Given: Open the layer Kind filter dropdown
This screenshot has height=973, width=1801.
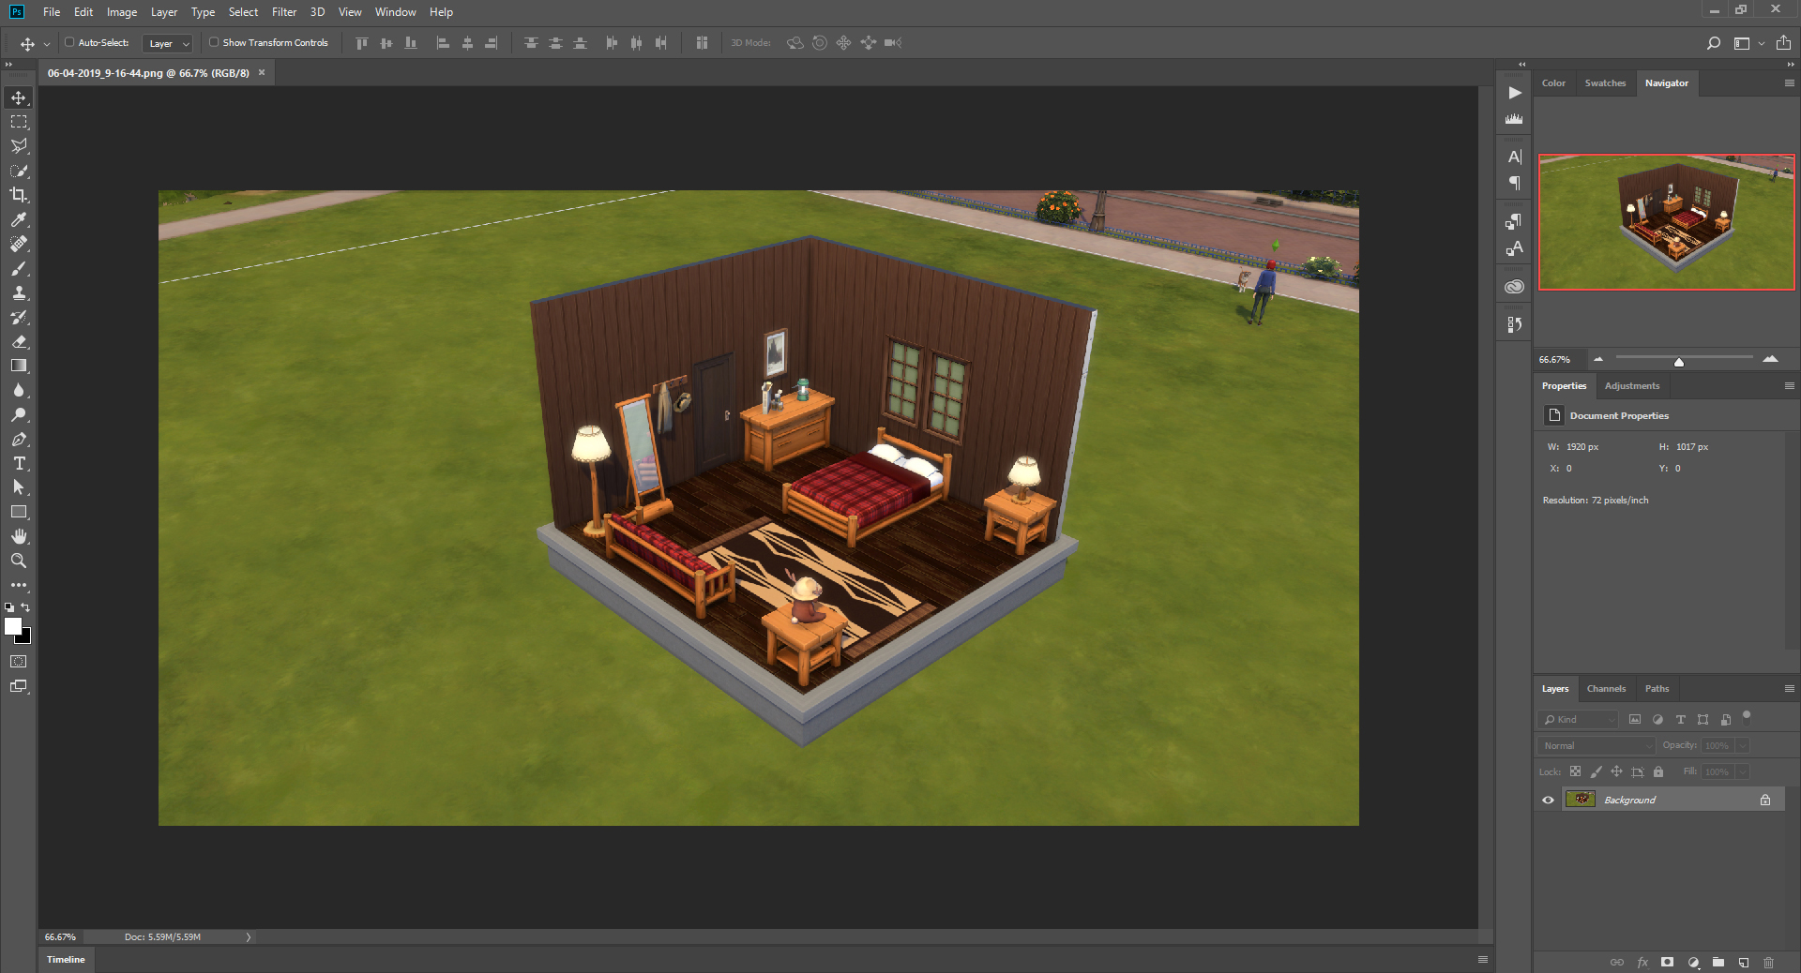Looking at the screenshot, I should (1579, 719).
